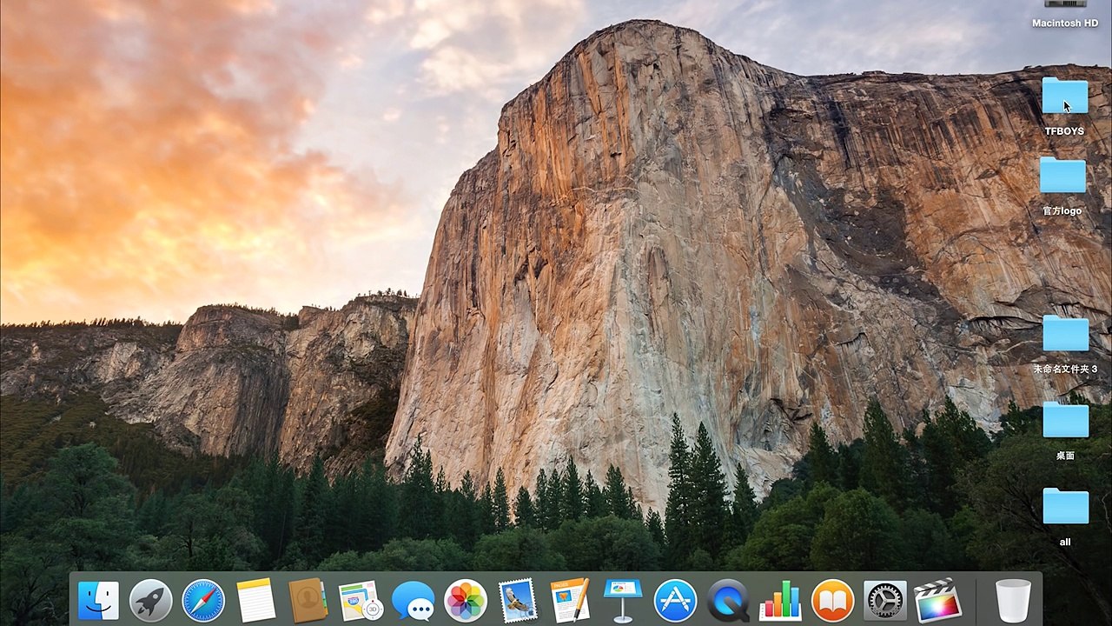Screen dimensions: 1112x626
Task: Launch the Photos app
Action: (x=466, y=601)
